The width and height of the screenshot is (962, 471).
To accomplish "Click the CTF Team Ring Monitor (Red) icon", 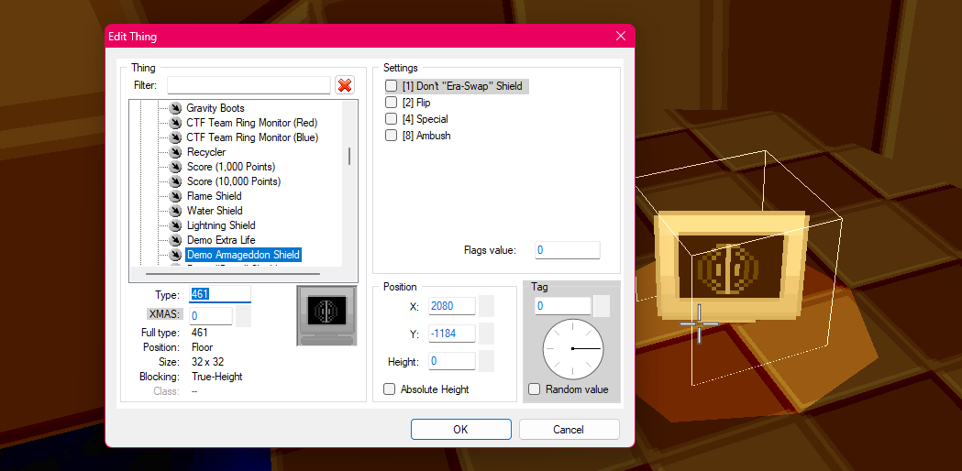I will point(176,123).
